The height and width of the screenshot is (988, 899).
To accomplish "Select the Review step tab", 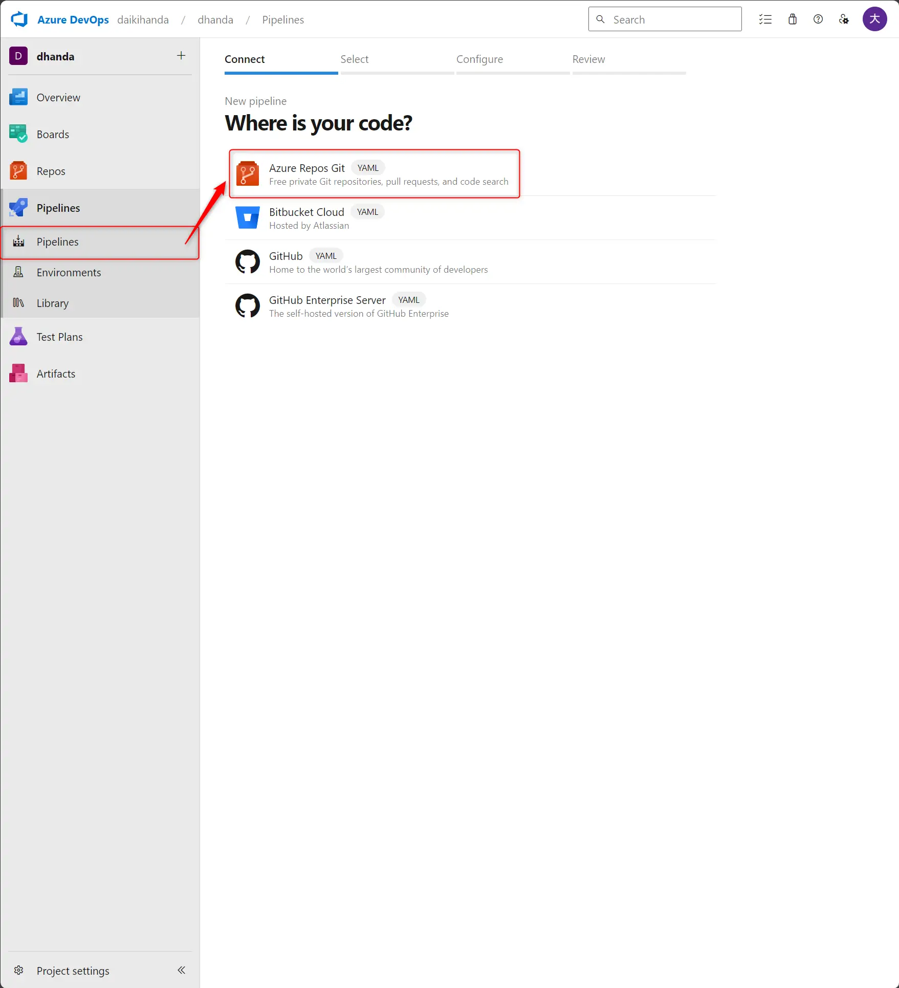I will point(629,62).
